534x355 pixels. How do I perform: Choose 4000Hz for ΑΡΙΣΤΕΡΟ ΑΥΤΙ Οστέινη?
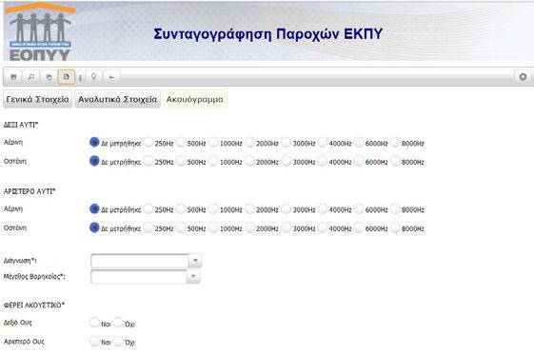(x=323, y=227)
